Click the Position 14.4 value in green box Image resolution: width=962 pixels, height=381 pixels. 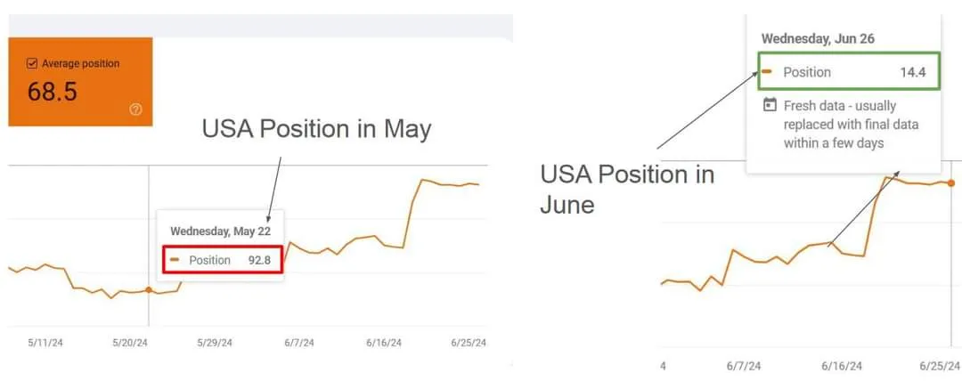pos(913,72)
